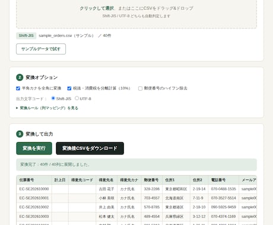
Task: Click the 40件 record count text
Action: (x=107, y=36)
